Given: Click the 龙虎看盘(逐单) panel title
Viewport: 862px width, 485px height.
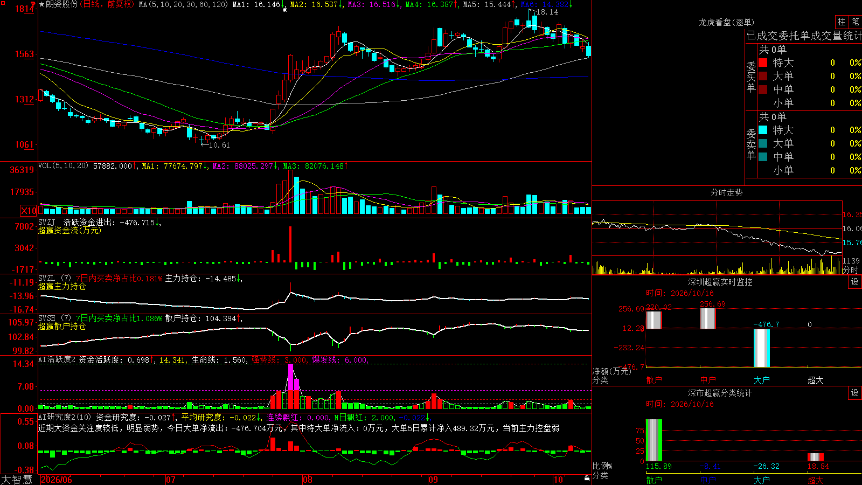Looking at the screenshot, I should click(x=726, y=22).
